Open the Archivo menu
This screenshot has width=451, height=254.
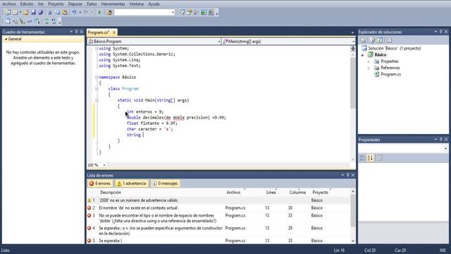pyautogui.click(x=9, y=4)
